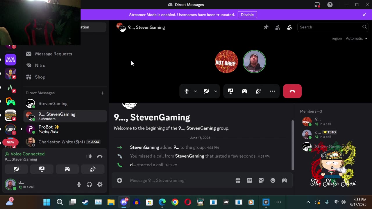Image resolution: width=372 pixels, height=209 pixels.
Task: Share screen from voice panel
Action: pyautogui.click(x=42, y=169)
